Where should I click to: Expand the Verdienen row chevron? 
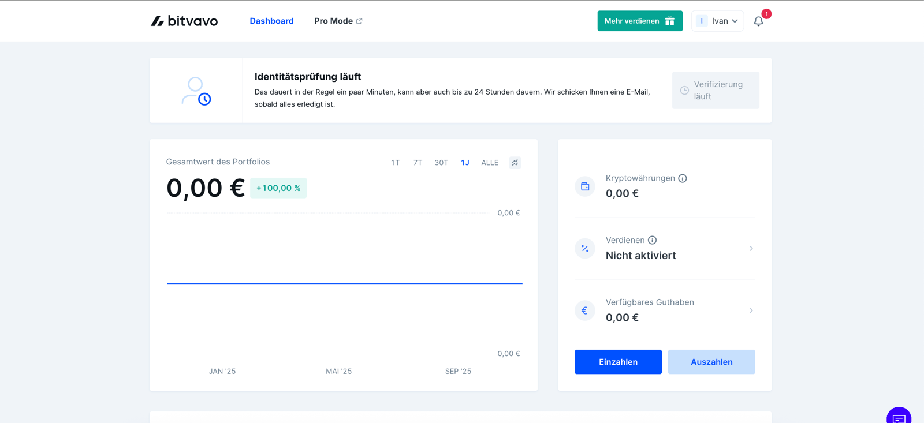pos(751,249)
